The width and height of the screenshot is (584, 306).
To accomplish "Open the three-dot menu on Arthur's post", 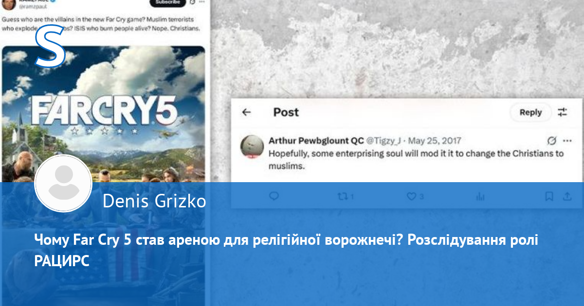I will (567, 141).
